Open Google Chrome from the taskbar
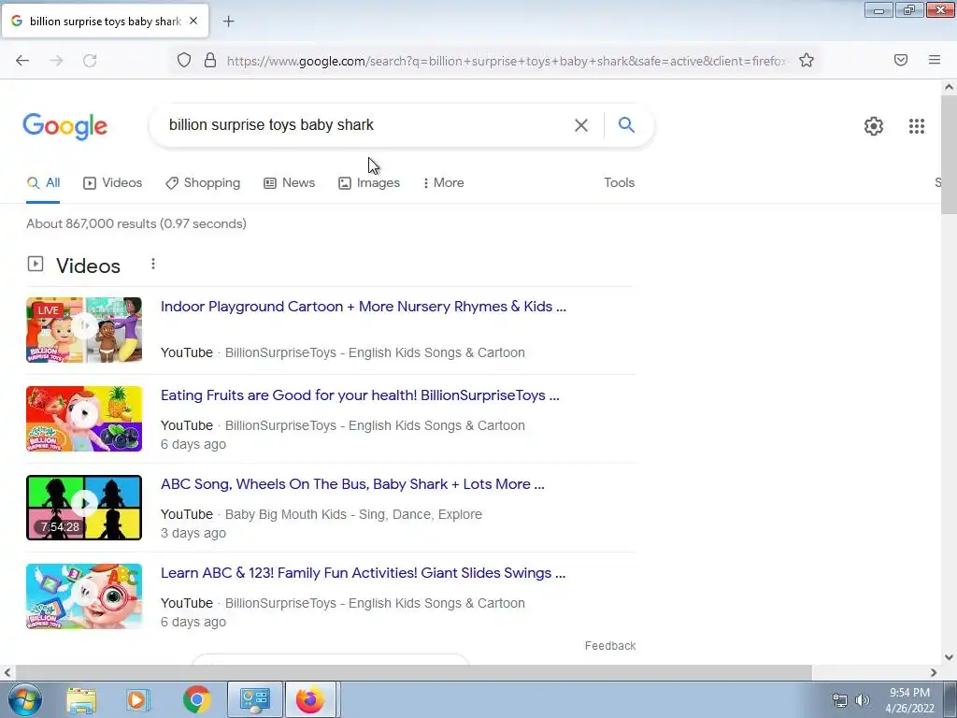 pyautogui.click(x=196, y=699)
